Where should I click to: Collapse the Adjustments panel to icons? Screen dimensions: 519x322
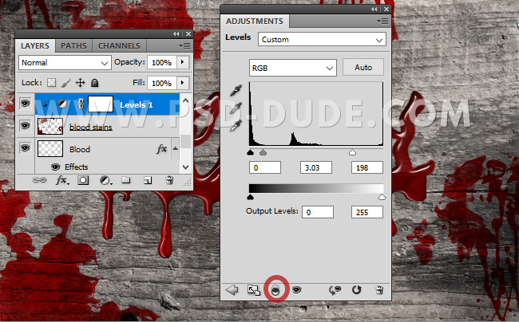point(374,10)
